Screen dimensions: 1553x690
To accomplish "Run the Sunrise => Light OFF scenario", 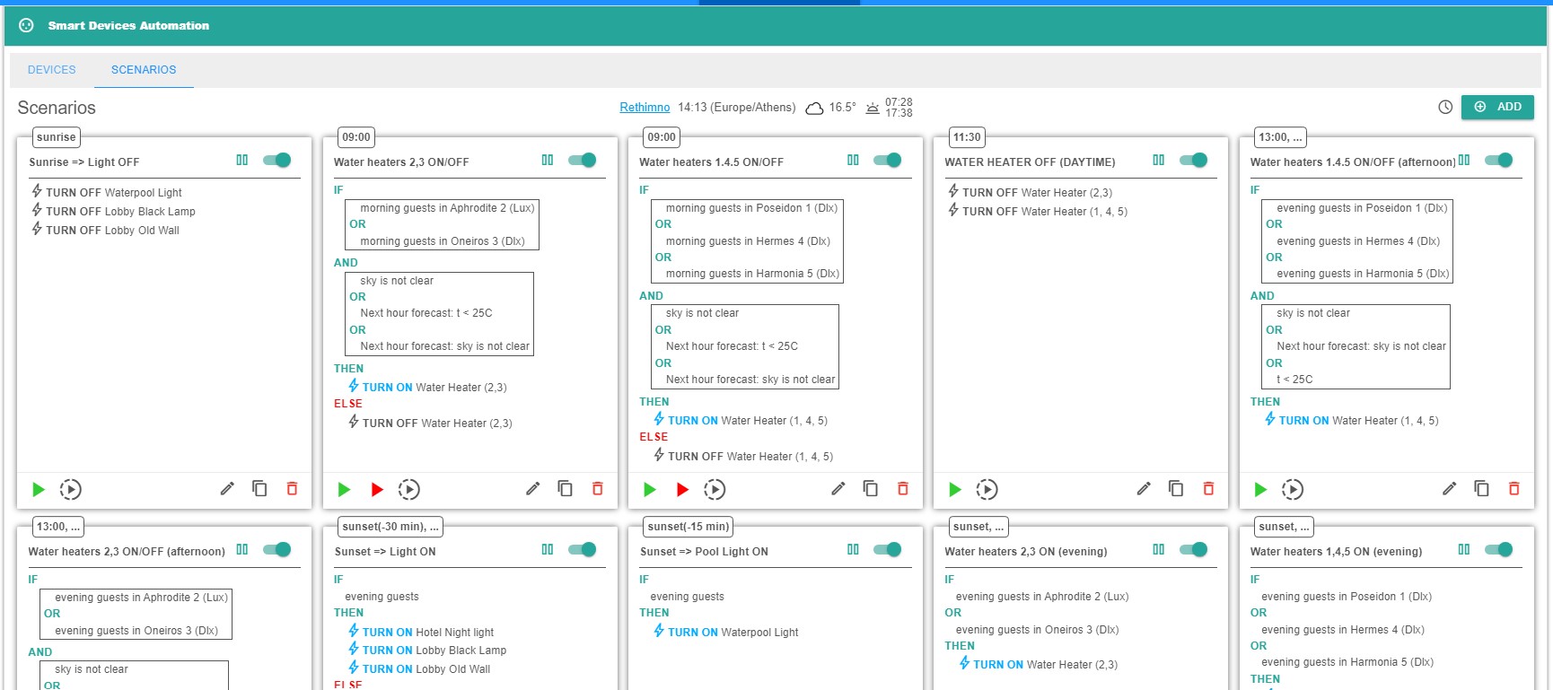I will click(39, 489).
